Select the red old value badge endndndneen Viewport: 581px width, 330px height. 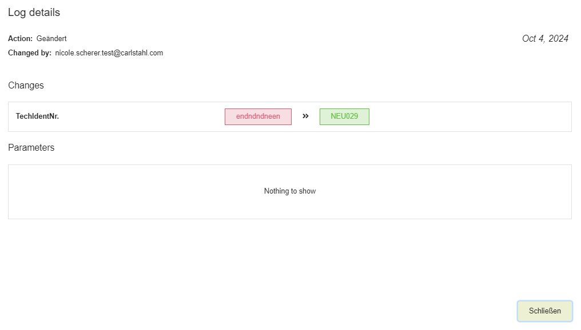[258, 116]
